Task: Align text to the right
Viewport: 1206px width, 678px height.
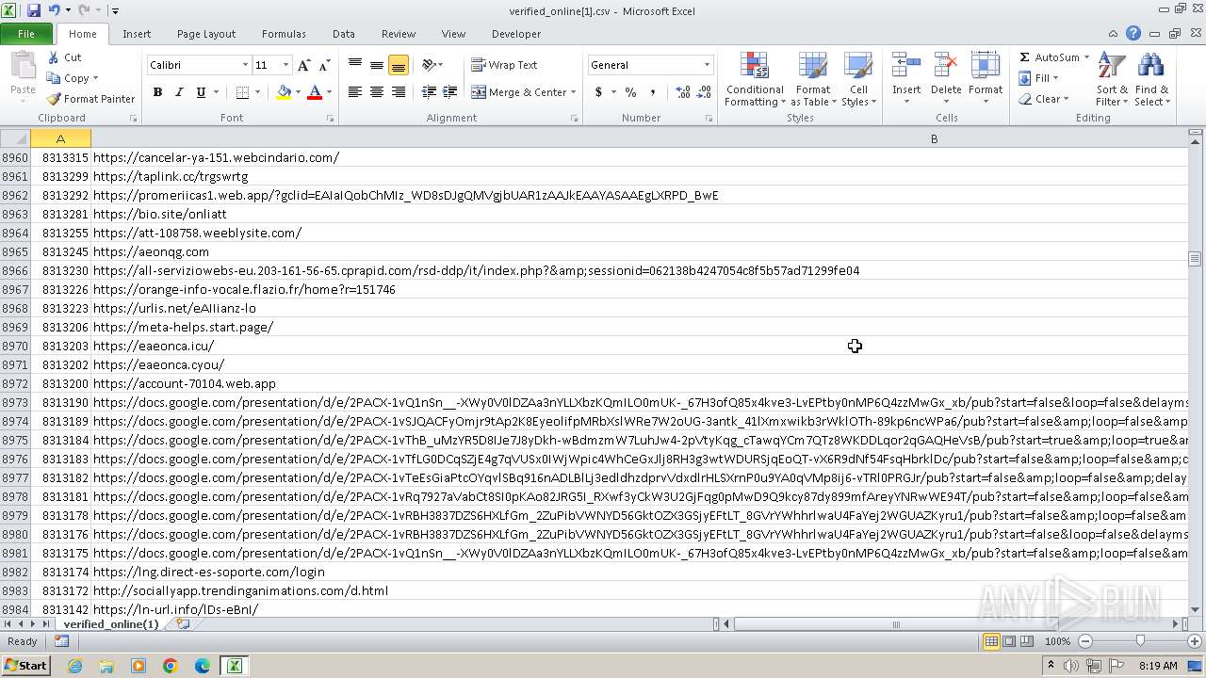Action: coord(399,92)
